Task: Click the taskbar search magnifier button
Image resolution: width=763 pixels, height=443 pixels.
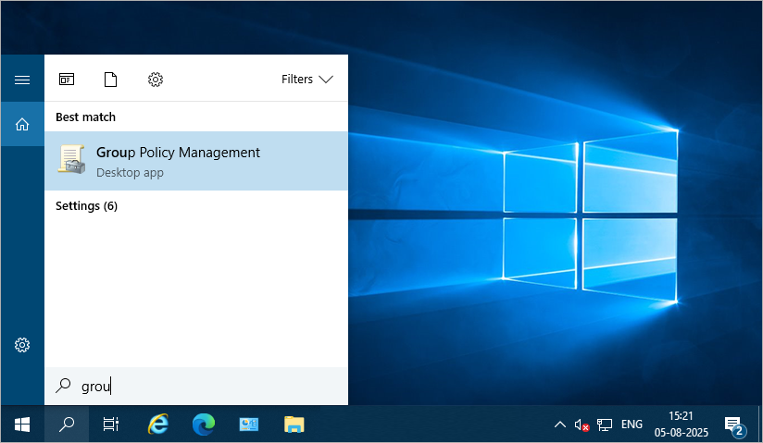Action: pyautogui.click(x=67, y=425)
